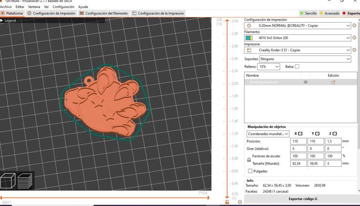Open the Ayuda menu
Image resolution: width=360 pixels, height=206 pixels.
(83, 7)
